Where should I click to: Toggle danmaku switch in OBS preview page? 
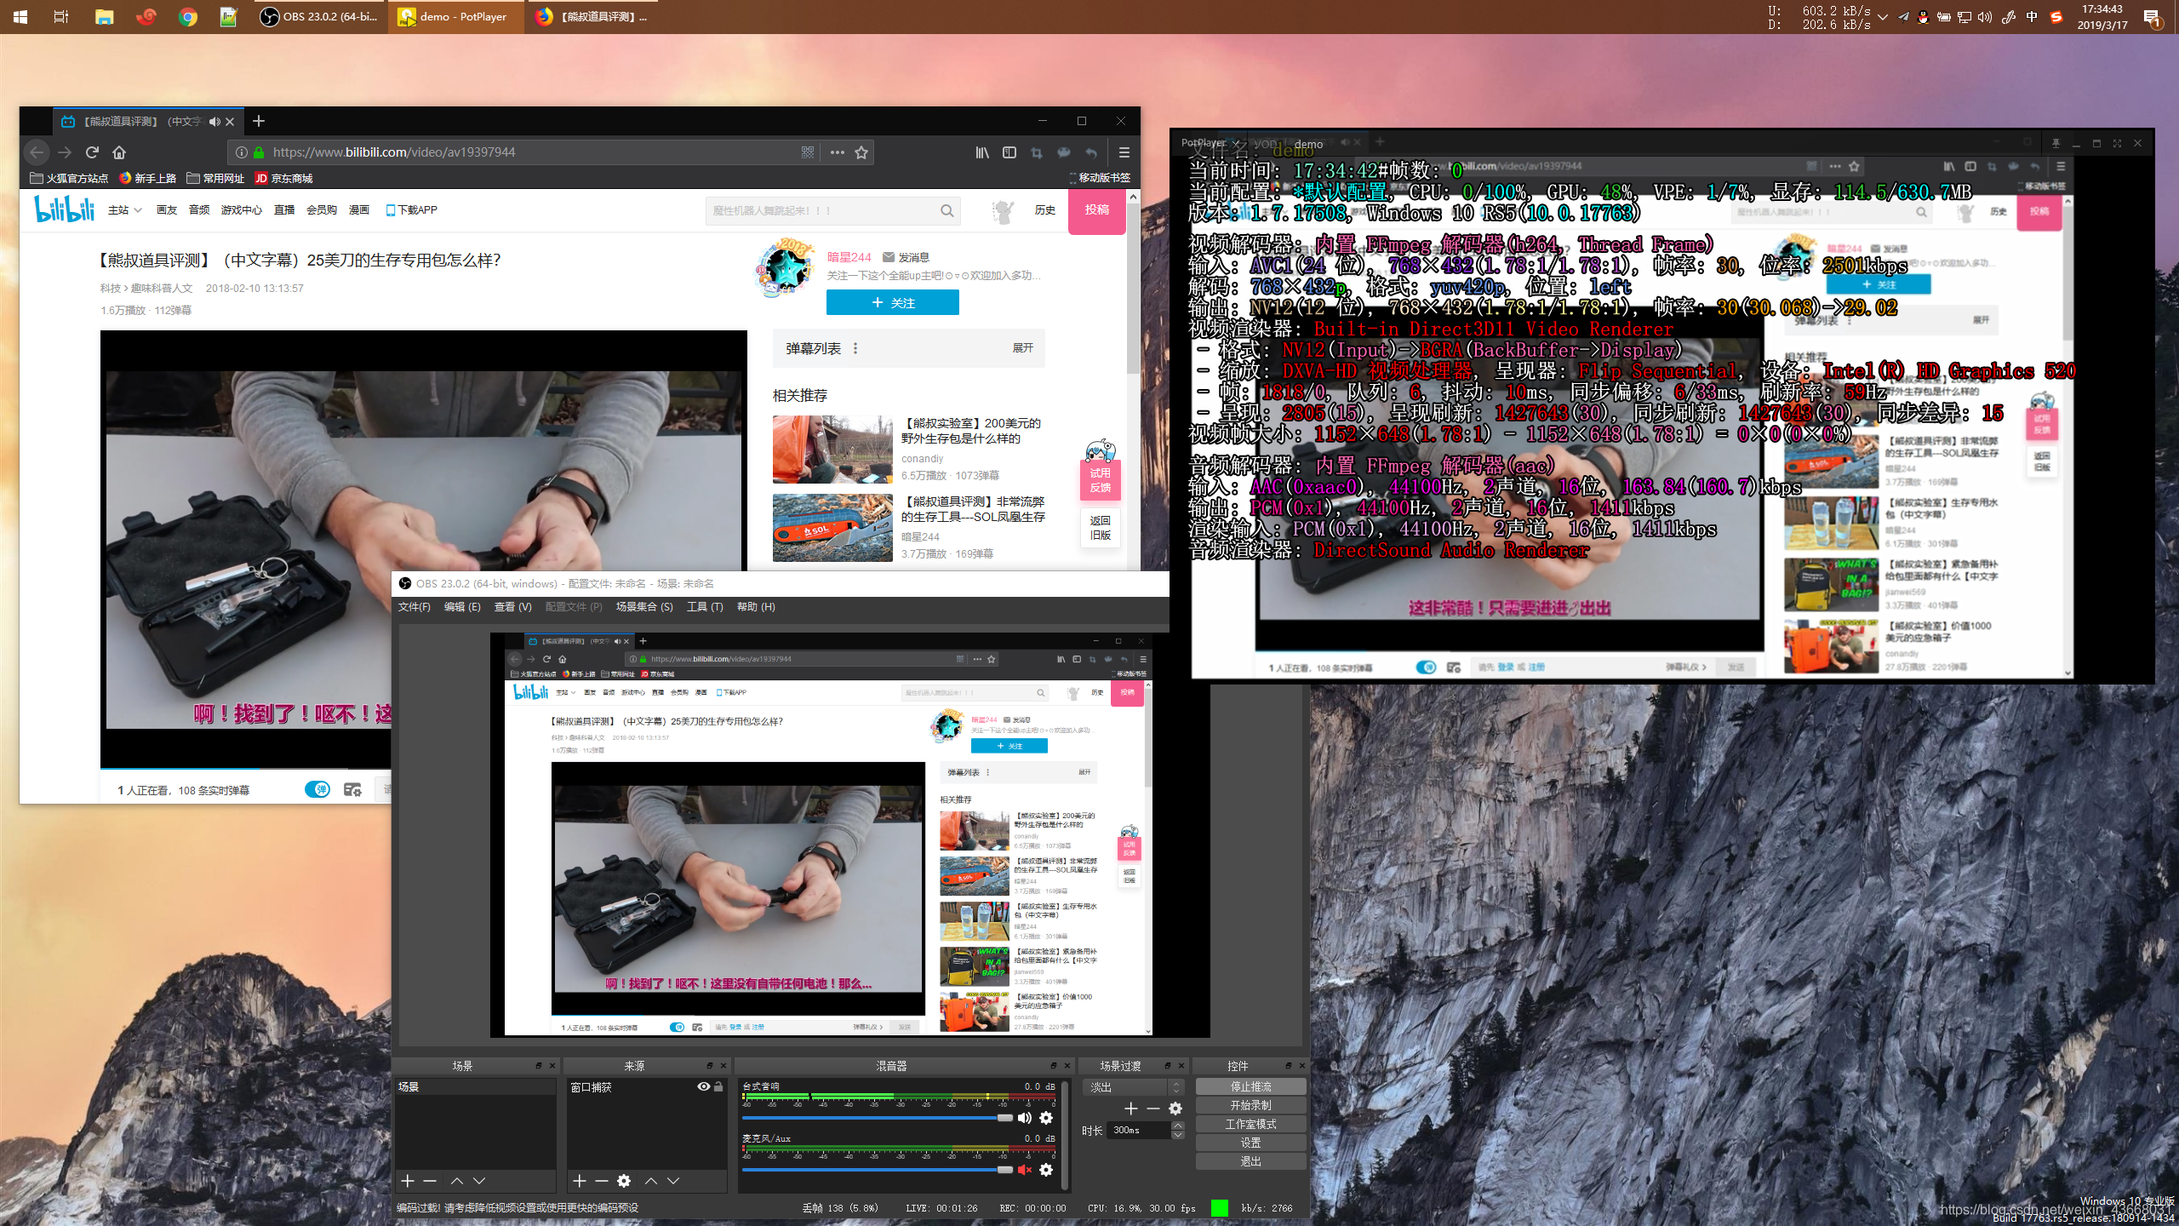click(x=677, y=1028)
